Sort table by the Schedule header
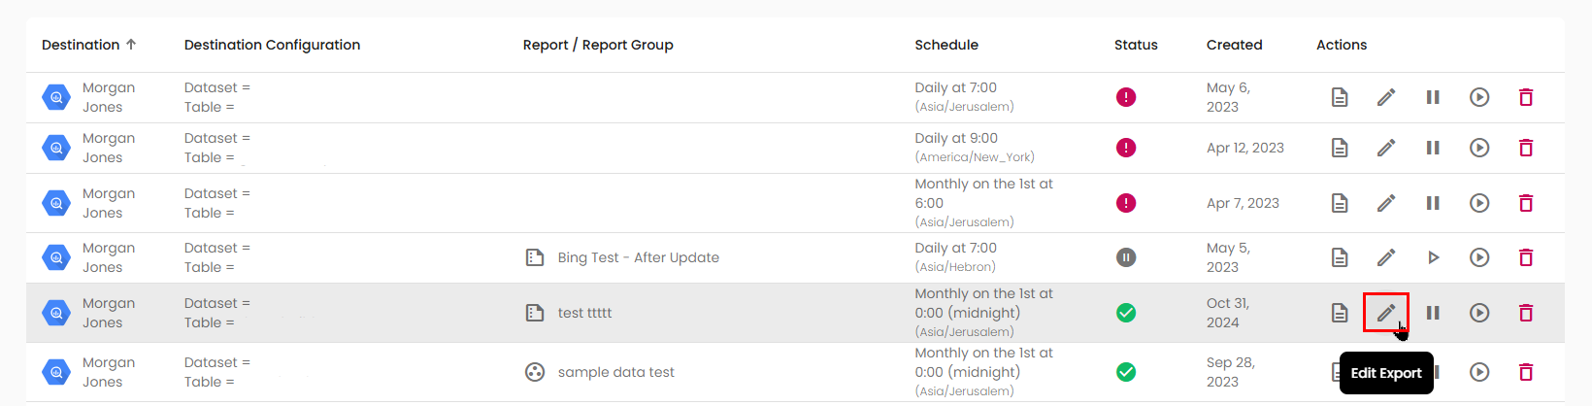 pyautogui.click(x=945, y=45)
